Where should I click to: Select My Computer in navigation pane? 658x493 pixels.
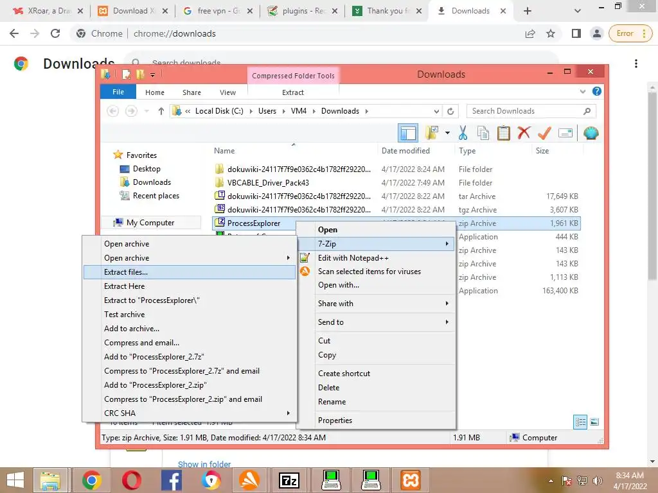point(150,223)
